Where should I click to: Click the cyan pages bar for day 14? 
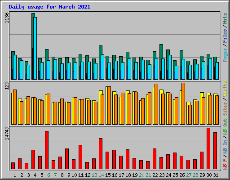[x=102, y=67]
